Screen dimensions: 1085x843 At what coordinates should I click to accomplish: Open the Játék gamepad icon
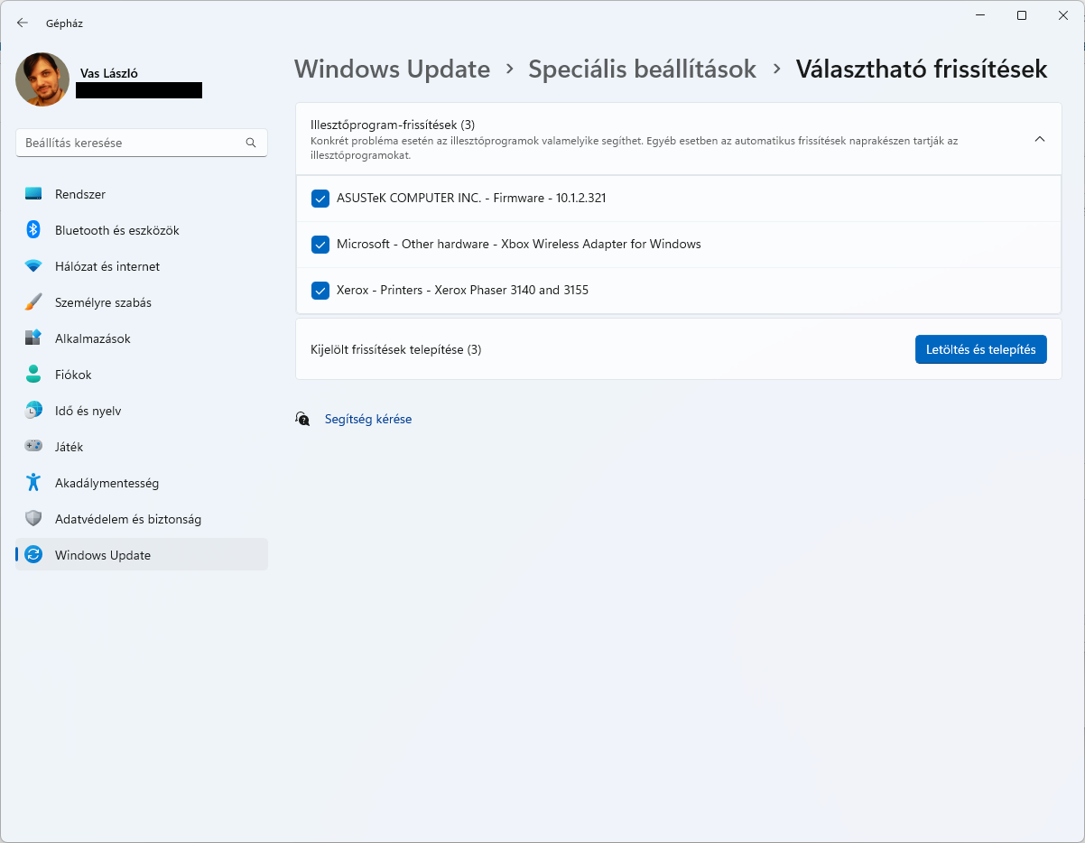(x=33, y=447)
